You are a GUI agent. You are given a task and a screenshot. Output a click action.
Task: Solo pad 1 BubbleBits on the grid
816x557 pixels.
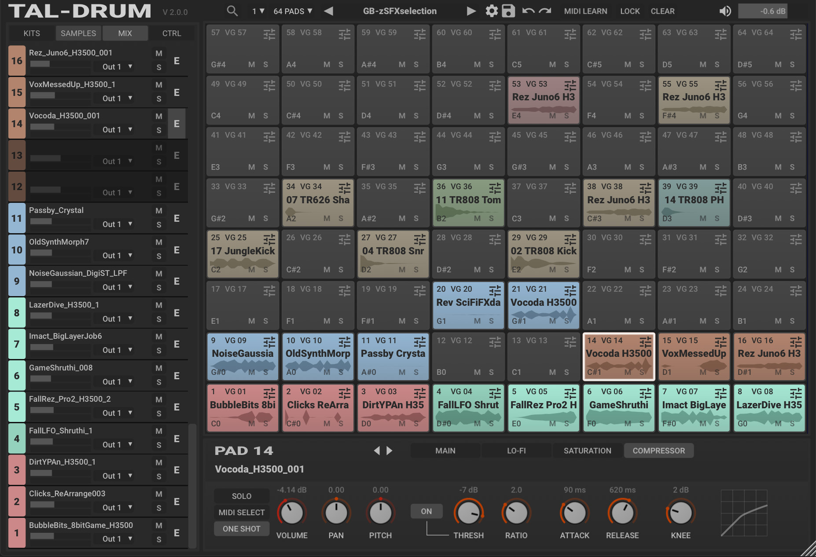tap(265, 424)
